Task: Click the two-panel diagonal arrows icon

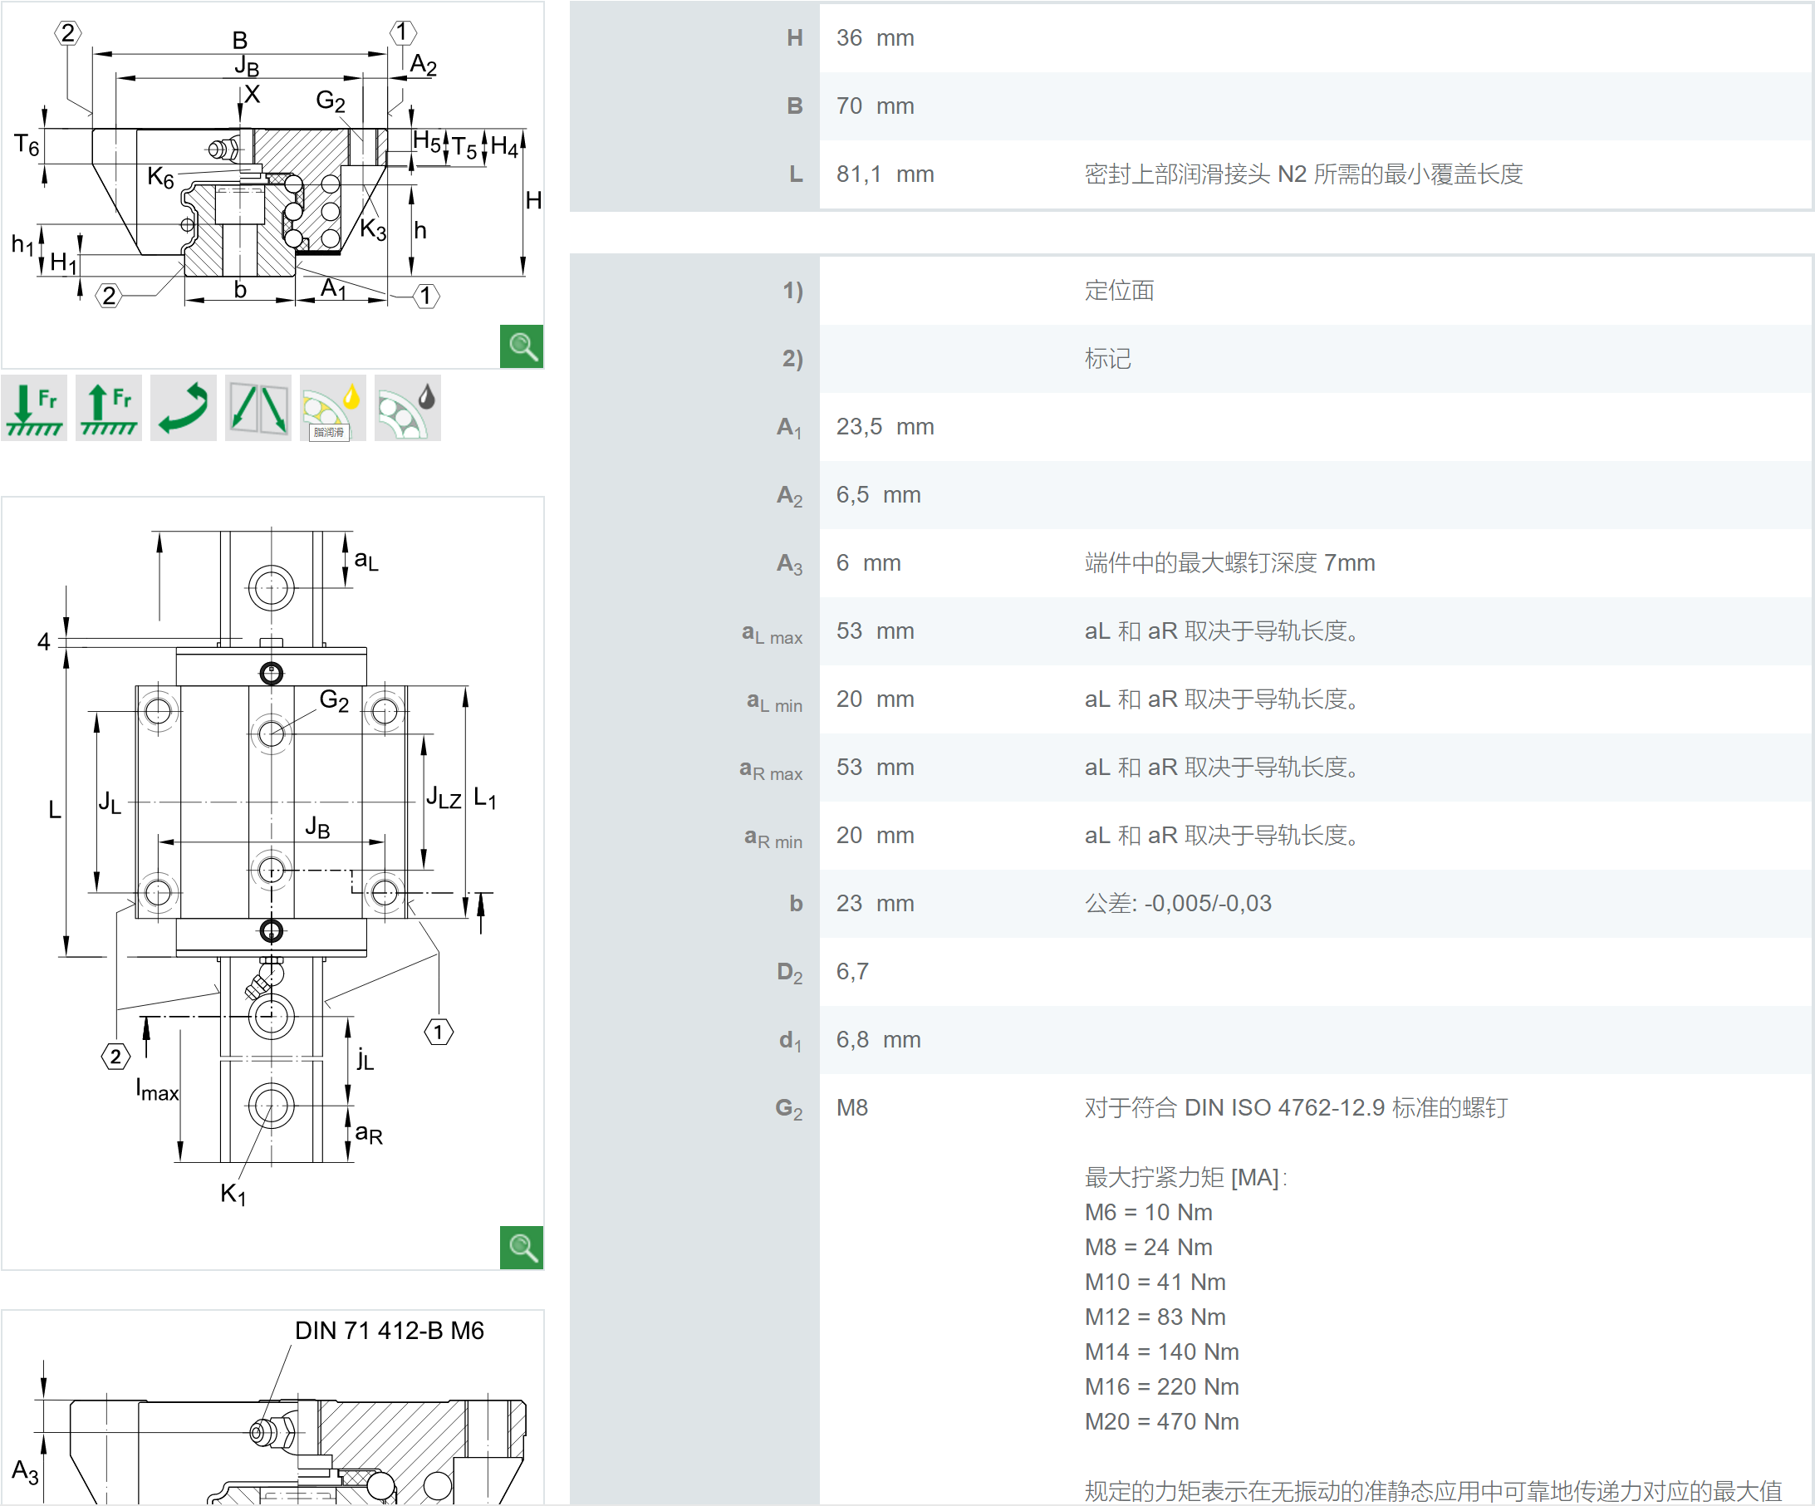Action: pyautogui.click(x=258, y=408)
